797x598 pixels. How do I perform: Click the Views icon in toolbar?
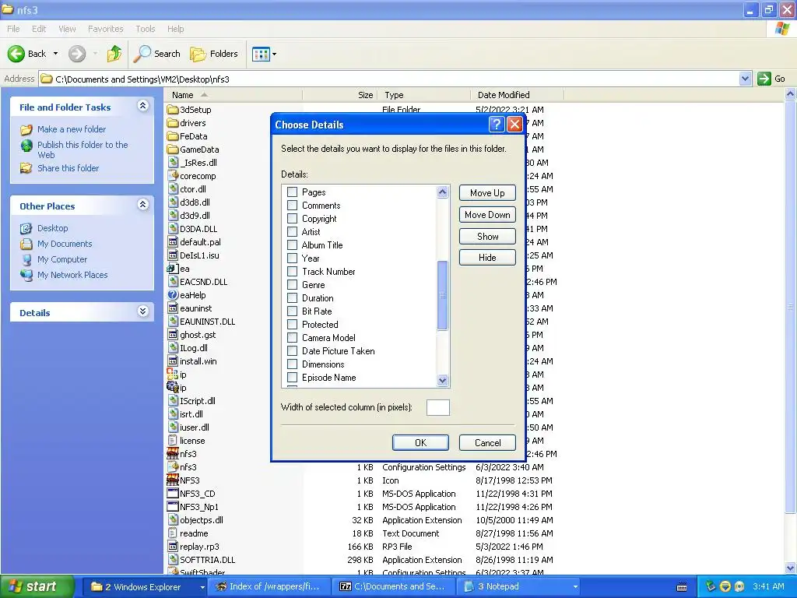[x=261, y=54]
